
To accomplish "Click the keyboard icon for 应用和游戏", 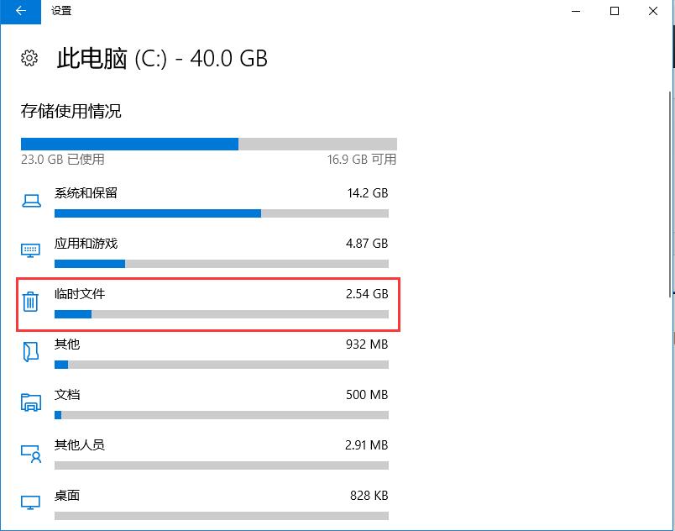I will [30, 250].
